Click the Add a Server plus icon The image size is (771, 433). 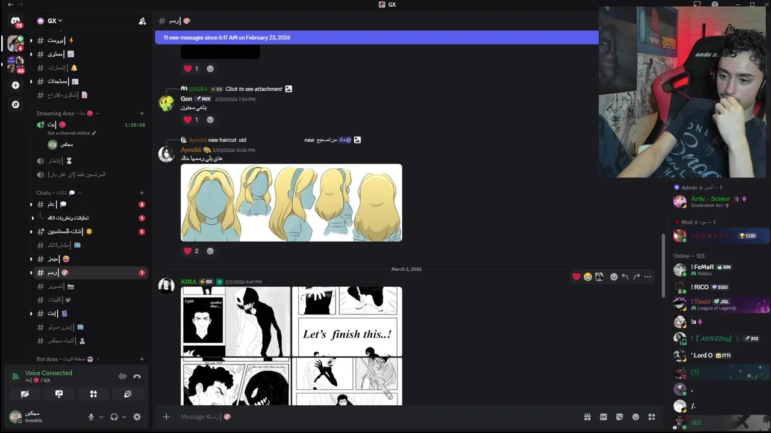pos(16,85)
